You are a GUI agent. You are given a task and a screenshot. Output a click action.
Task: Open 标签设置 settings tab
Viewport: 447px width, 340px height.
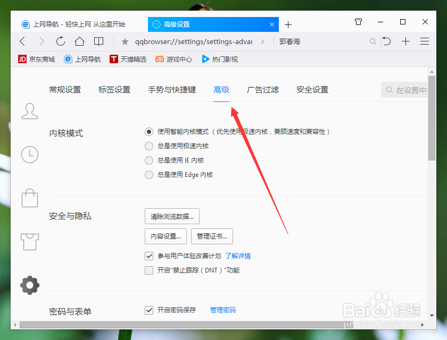click(x=114, y=90)
